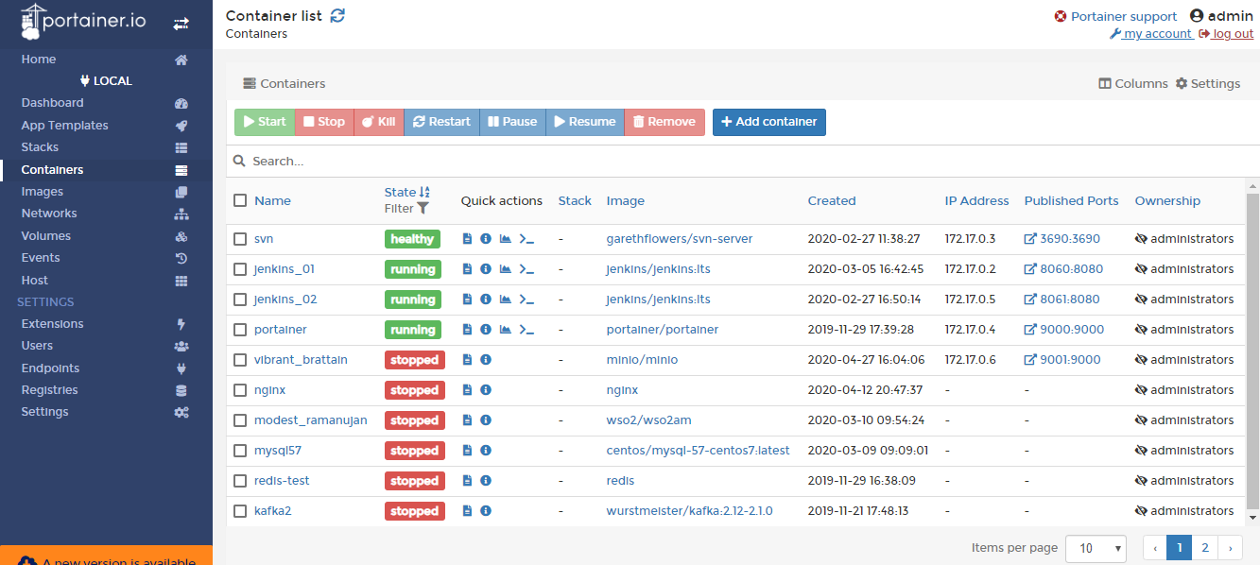Open Volumes in the sidebar
Screen dimensions: 1260x565
46,236
